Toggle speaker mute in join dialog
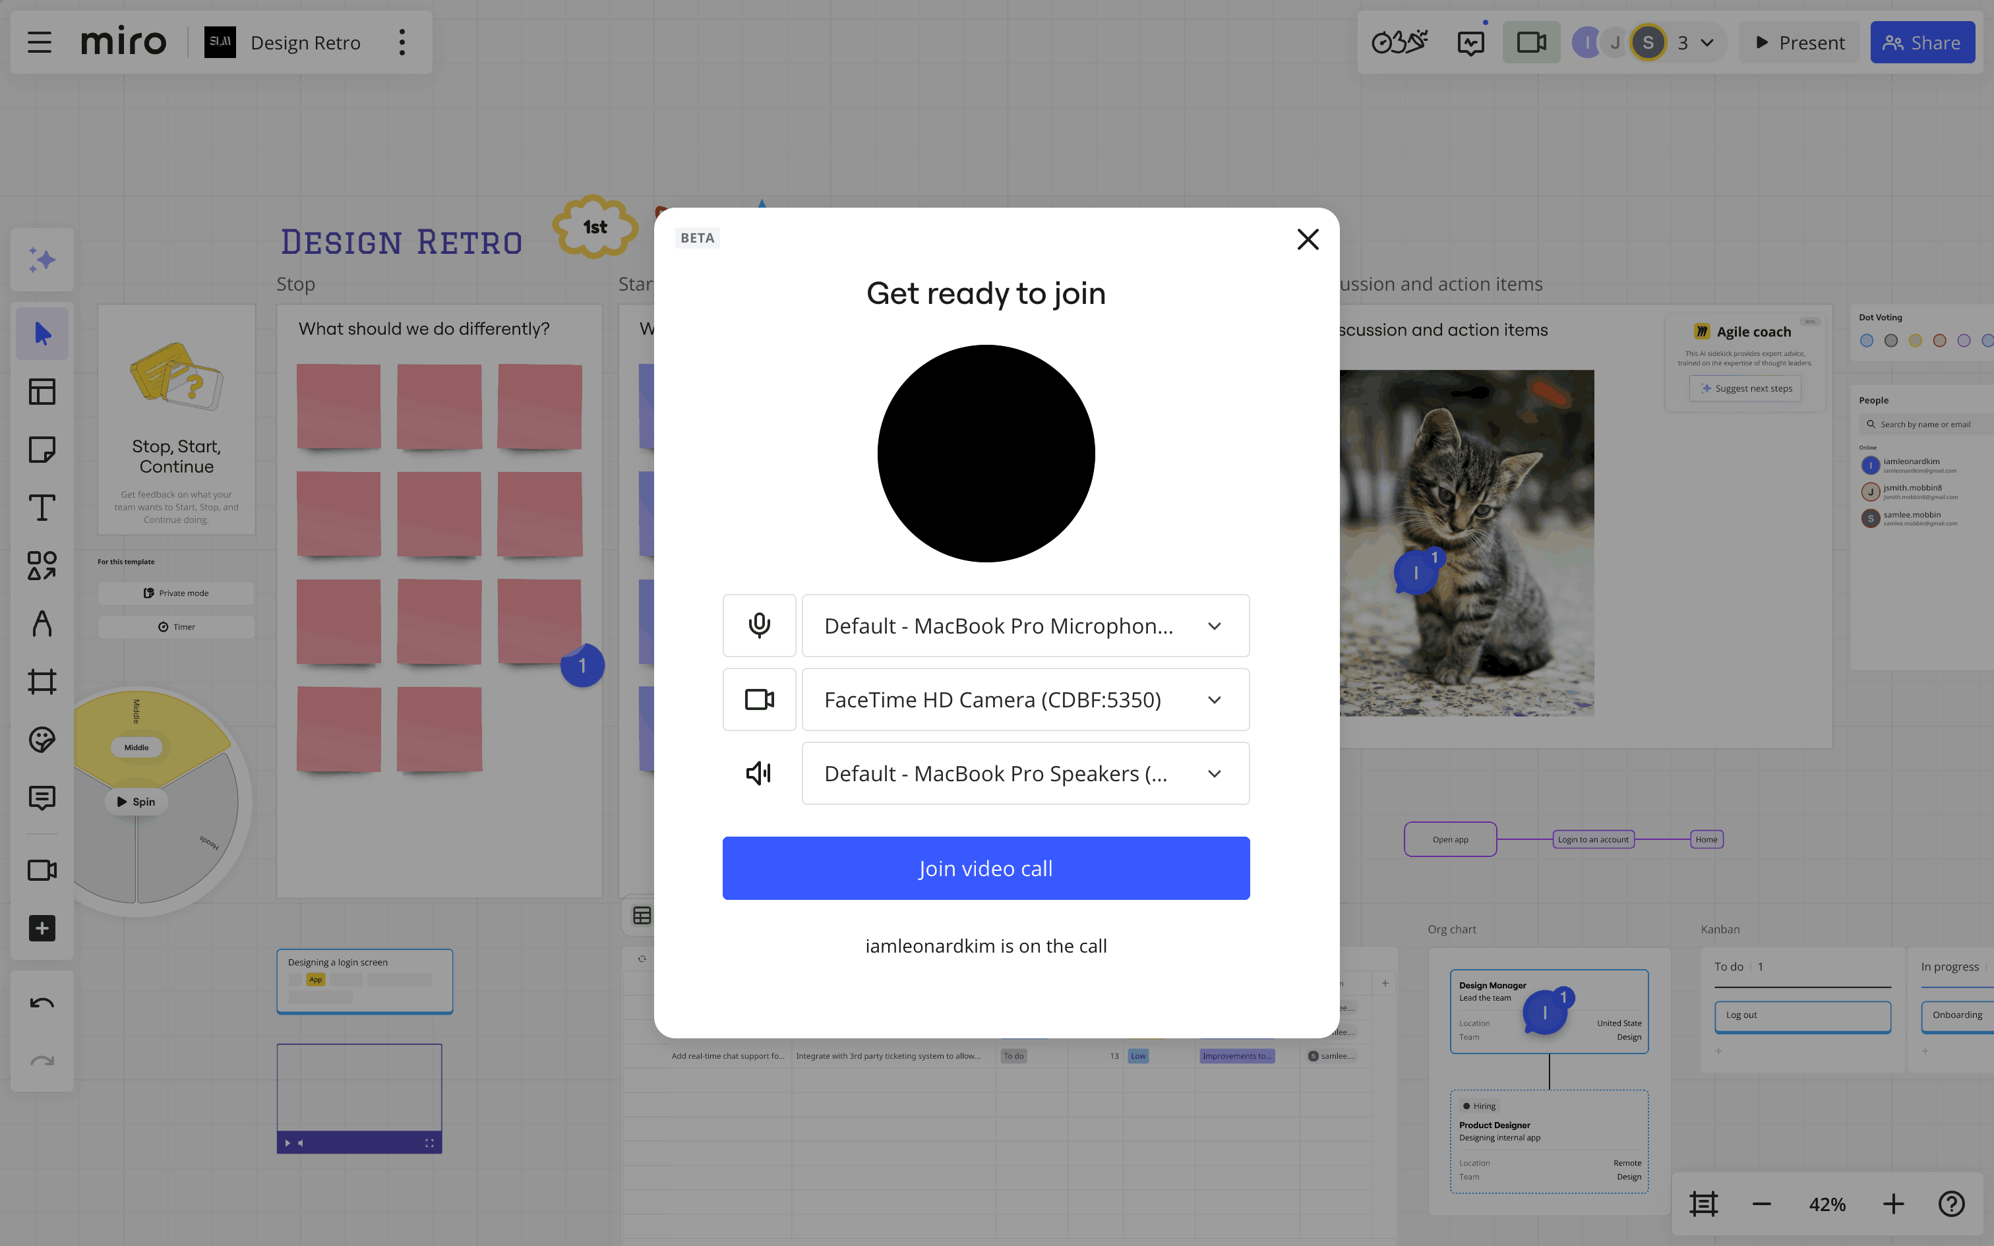 pos(759,773)
